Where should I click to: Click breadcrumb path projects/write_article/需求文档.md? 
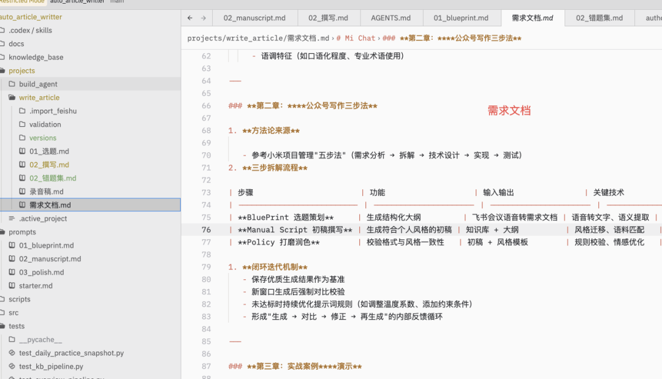click(258, 39)
